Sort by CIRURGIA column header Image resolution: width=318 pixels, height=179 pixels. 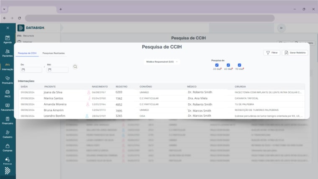240,87
